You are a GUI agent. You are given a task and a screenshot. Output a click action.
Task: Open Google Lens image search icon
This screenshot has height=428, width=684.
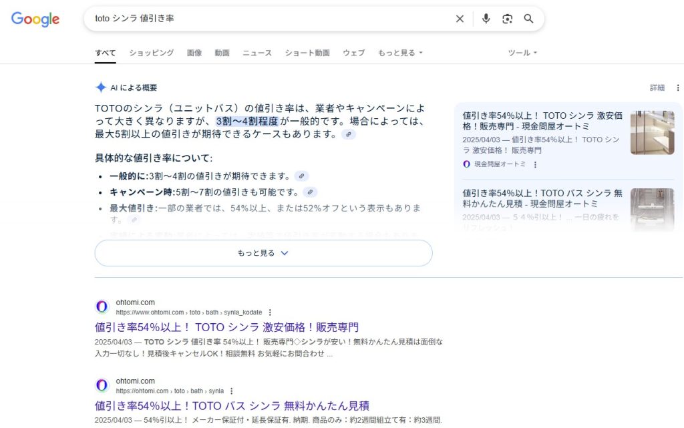coord(508,19)
